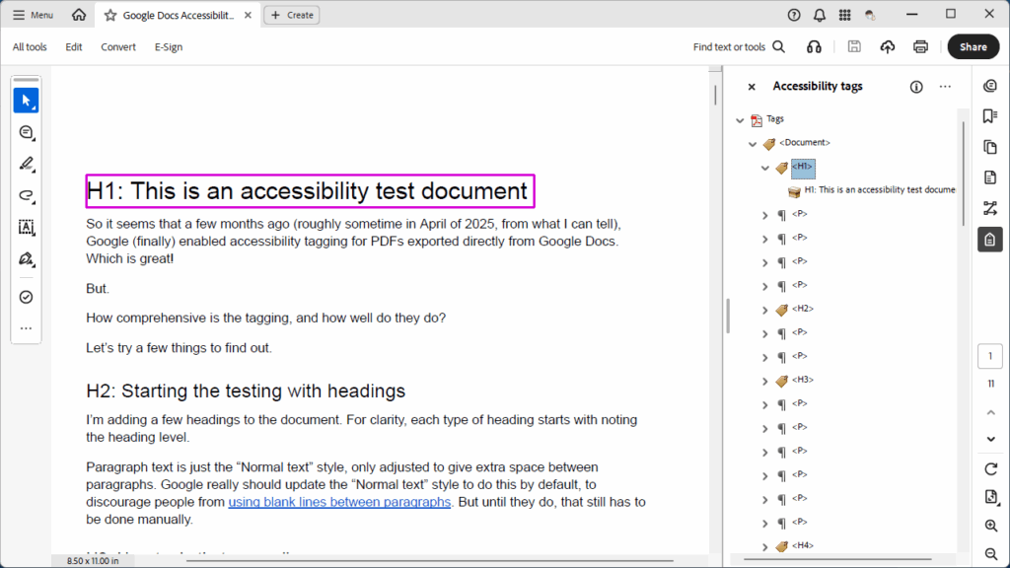Select the Document tag label
1010x568 pixels.
(x=805, y=142)
